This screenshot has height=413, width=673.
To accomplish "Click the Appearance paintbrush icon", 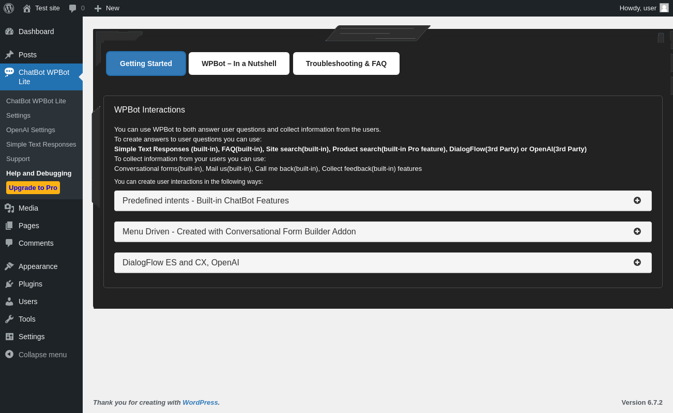I will (9, 266).
